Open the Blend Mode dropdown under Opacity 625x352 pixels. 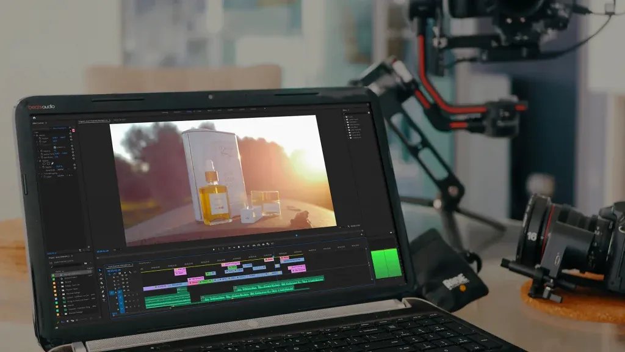(62, 169)
